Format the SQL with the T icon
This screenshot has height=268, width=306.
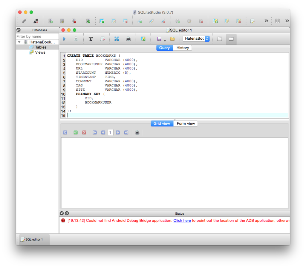click(x=91, y=39)
